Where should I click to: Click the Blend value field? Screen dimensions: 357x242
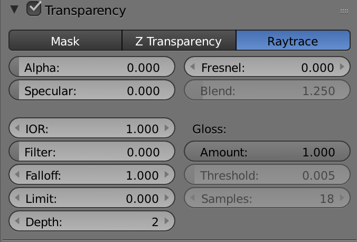pyautogui.click(x=267, y=91)
